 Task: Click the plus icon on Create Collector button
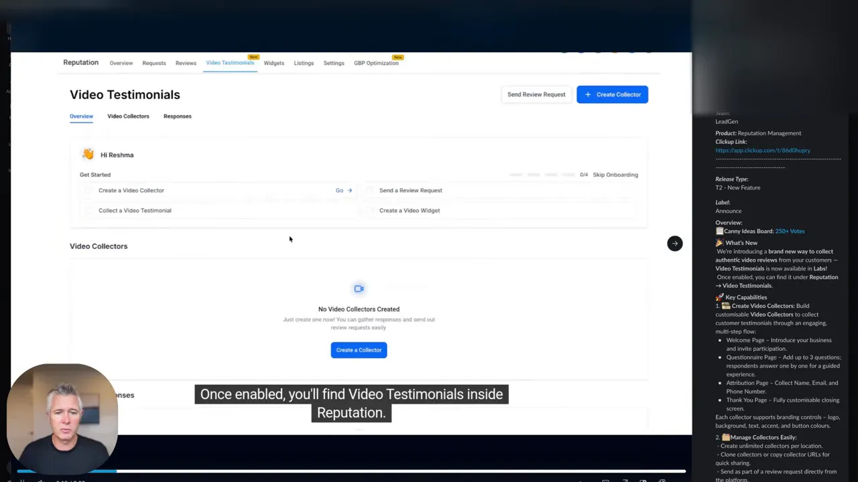588,94
